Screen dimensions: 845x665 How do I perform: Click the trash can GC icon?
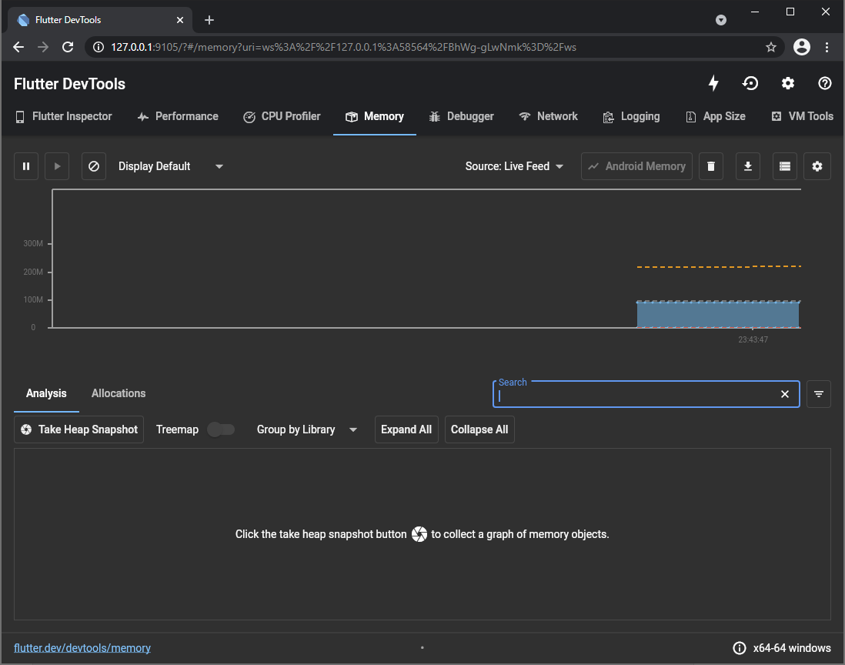coord(711,166)
